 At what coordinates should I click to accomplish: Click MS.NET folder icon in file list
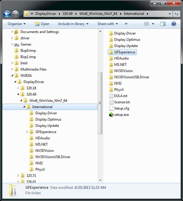coord(111,65)
